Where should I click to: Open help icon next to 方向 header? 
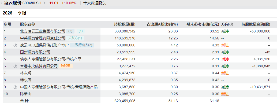tap(231, 24)
